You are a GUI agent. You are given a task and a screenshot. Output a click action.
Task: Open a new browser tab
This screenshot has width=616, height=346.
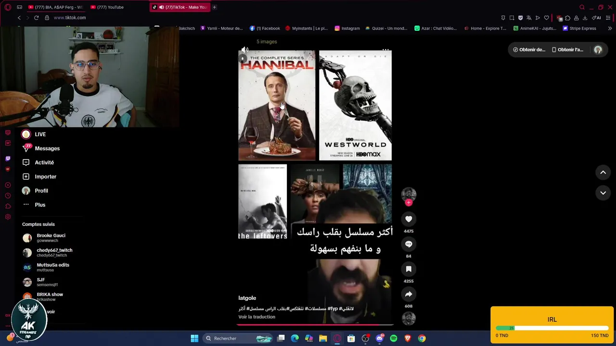click(x=215, y=7)
